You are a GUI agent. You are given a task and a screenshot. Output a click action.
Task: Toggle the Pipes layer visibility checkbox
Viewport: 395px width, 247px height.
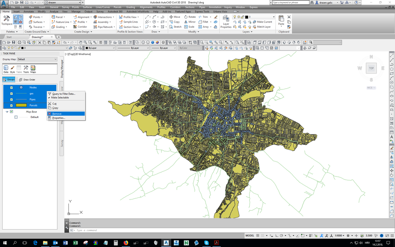click(11, 99)
